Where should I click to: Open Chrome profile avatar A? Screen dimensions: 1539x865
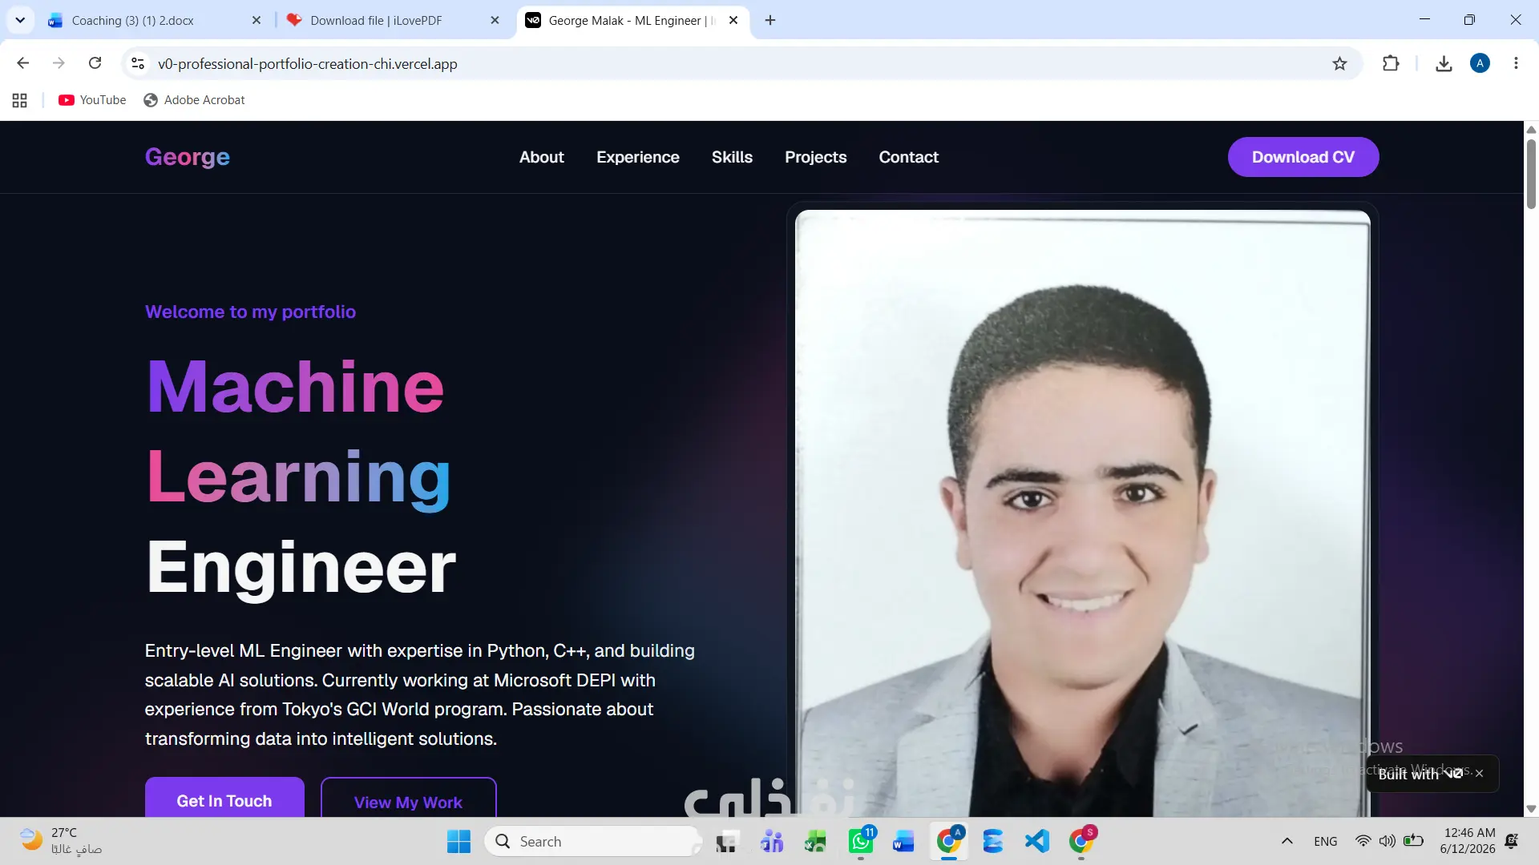coord(1480,63)
